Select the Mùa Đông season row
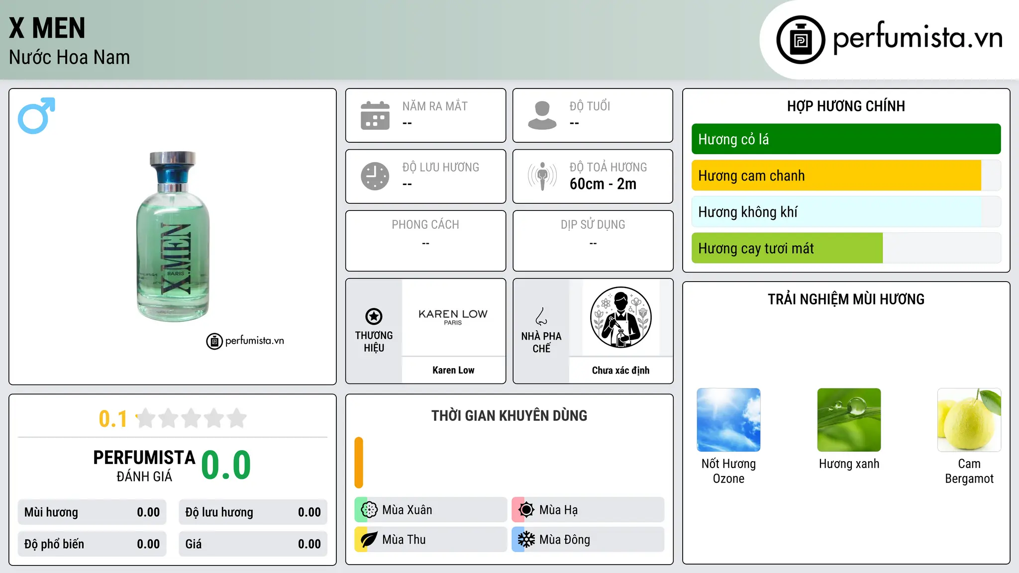The image size is (1019, 573). tap(588, 540)
